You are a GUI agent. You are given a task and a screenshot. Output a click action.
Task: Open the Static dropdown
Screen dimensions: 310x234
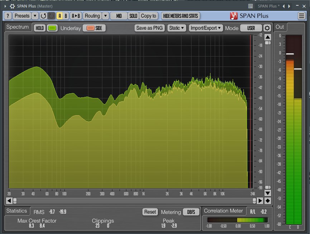tap(176, 28)
